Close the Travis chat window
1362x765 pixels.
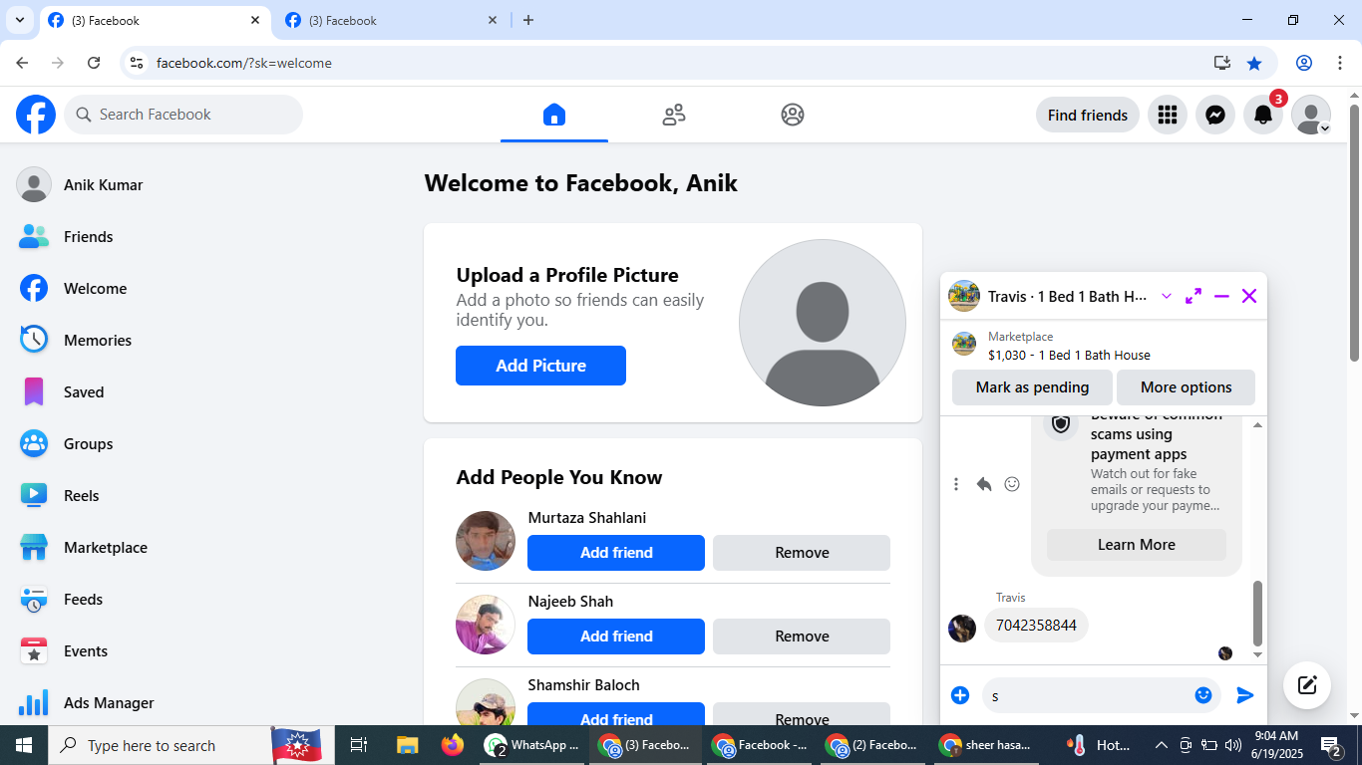click(x=1249, y=296)
